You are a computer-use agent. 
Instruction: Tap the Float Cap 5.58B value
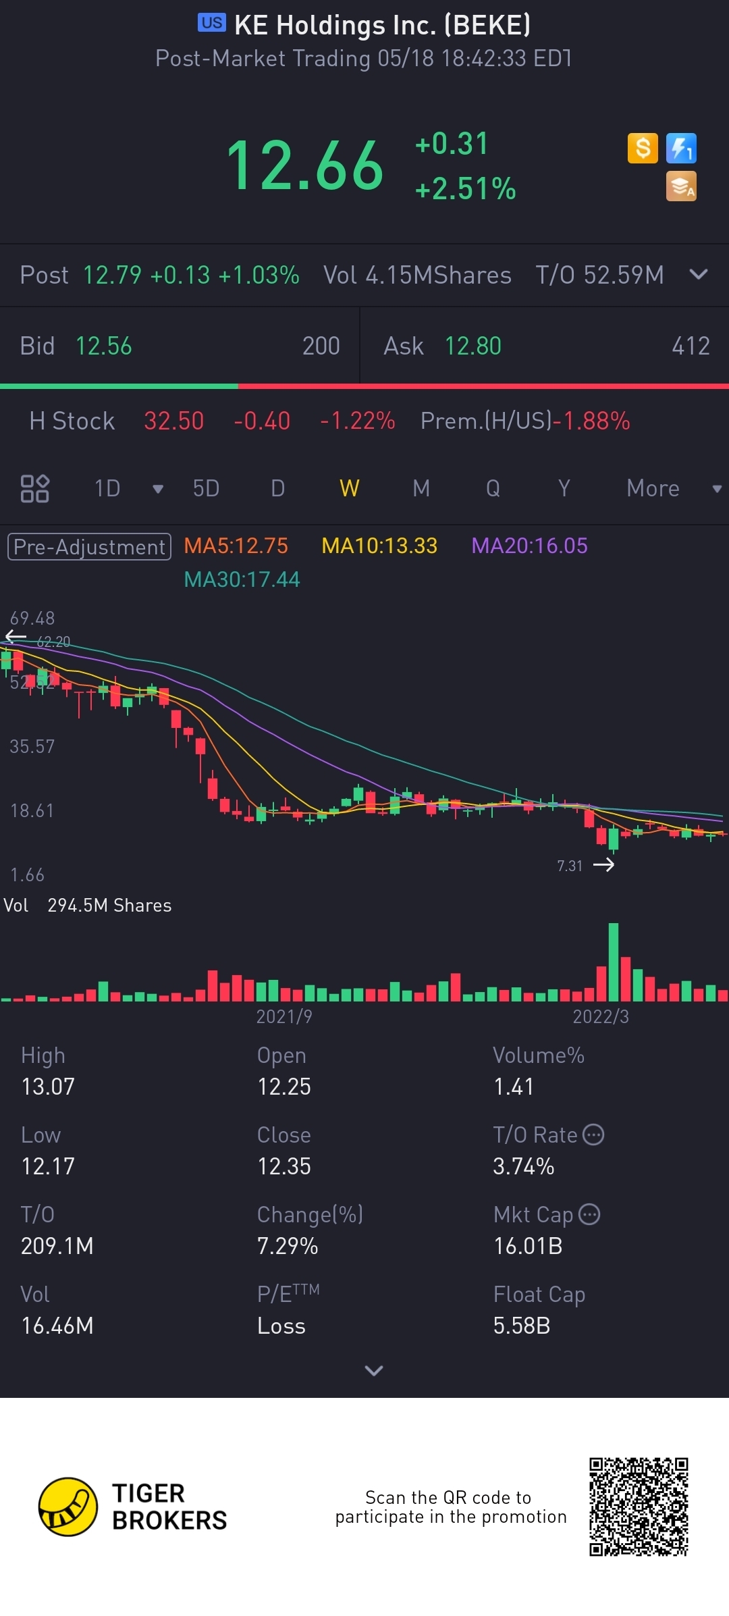pyautogui.click(x=522, y=1326)
